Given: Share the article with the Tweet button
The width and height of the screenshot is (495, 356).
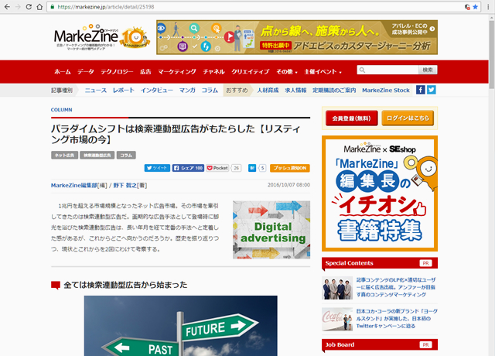Looking at the screenshot, I should tap(157, 167).
